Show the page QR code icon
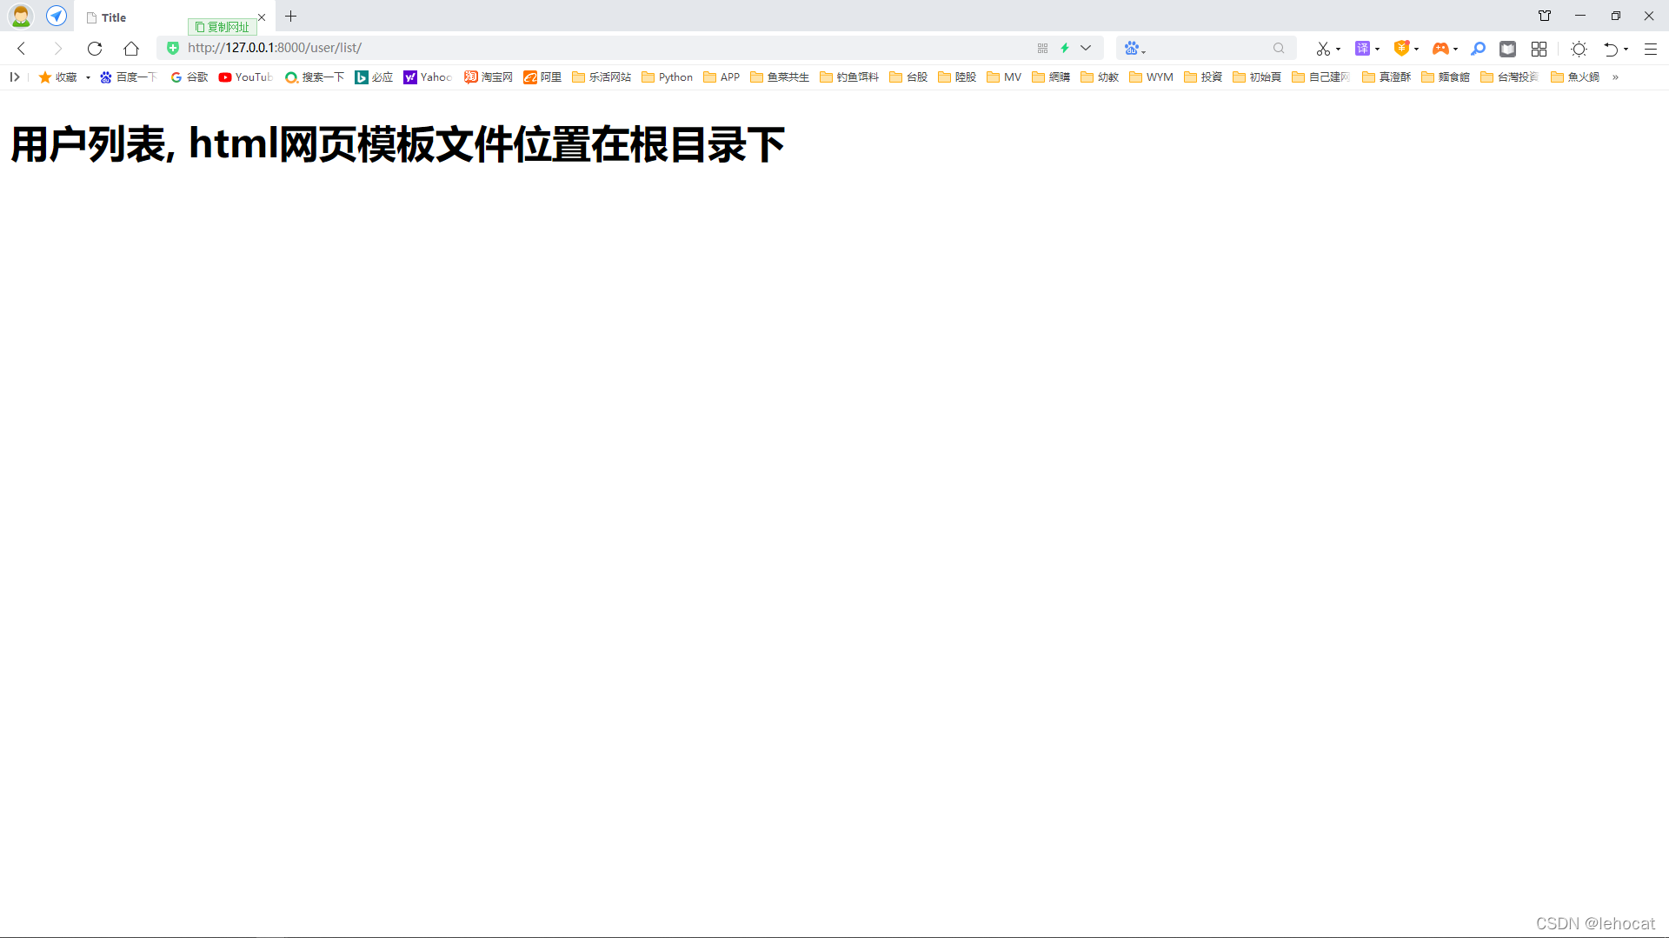Image resolution: width=1669 pixels, height=938 pixels. (1042, 48)
